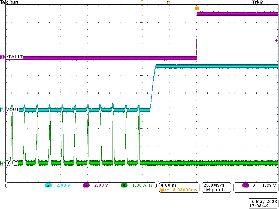Select the channel 3 /FAULT badge
279x209 pixels.
2,57
